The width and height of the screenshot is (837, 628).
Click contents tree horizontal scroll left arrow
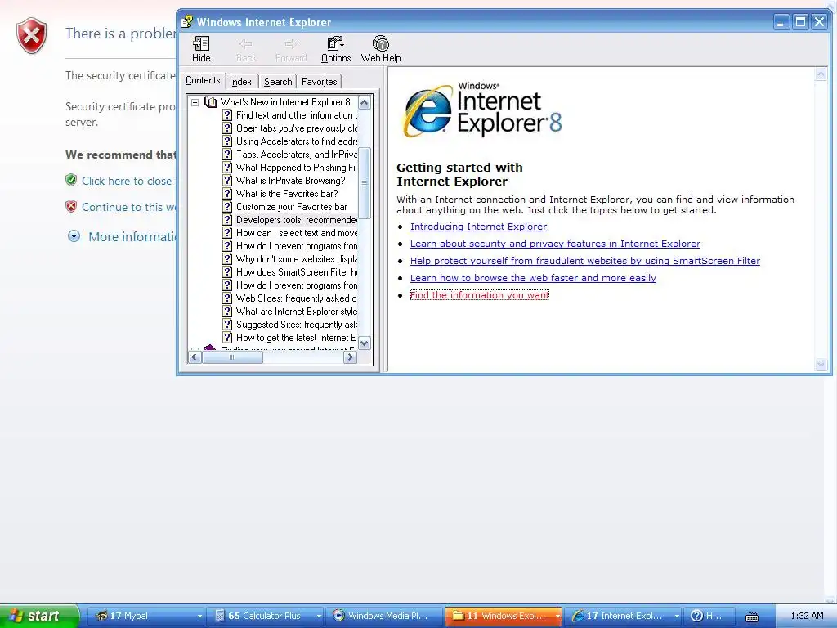195,357
